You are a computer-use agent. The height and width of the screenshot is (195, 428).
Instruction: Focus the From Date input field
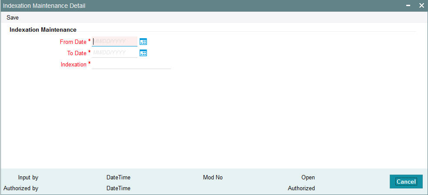click(115, 42)
